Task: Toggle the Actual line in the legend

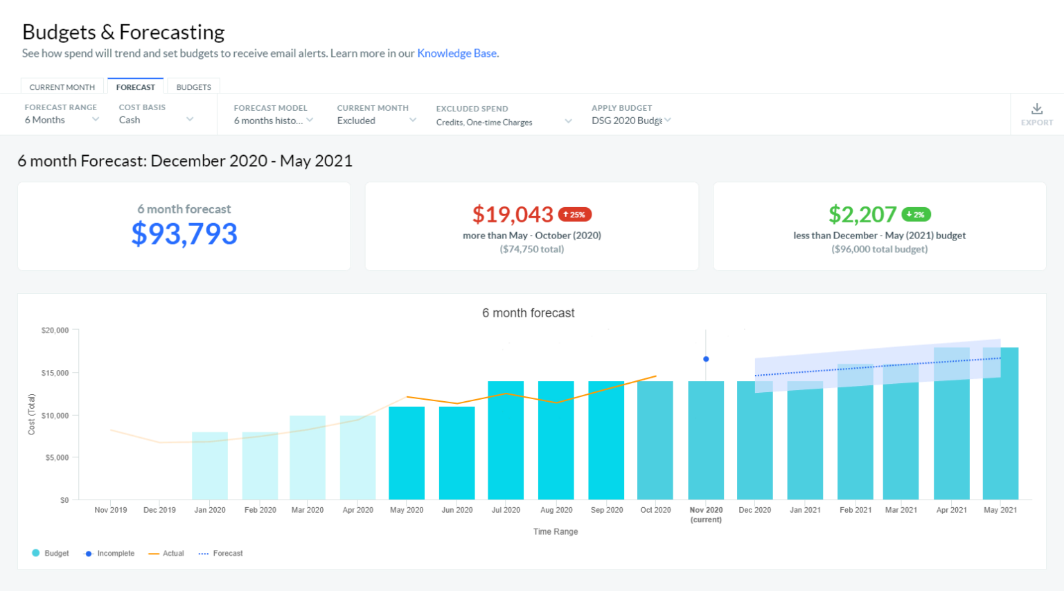Action: (173, 553)
